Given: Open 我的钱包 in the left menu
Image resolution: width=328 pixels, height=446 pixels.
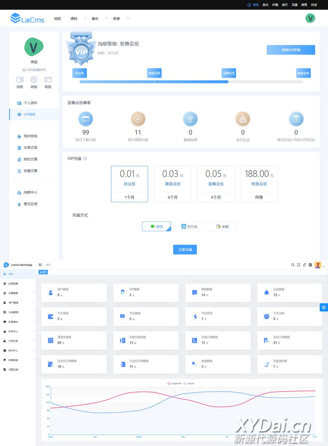Looking at the screenshot, I should pyautogui.click(x=30, y=136).
